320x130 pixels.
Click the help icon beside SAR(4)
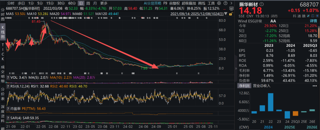tap(8, 118)
